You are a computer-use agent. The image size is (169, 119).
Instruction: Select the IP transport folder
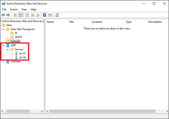[x=16, y=33]
